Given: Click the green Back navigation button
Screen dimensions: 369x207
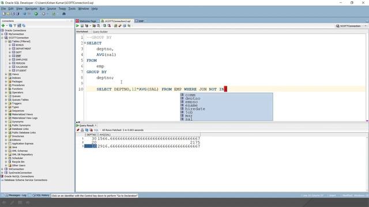Looking at the screenshot, I should point(36,14).
